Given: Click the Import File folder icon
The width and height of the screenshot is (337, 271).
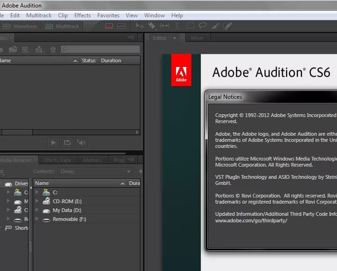Looking at the screenshot, I should tap(13, 50).
